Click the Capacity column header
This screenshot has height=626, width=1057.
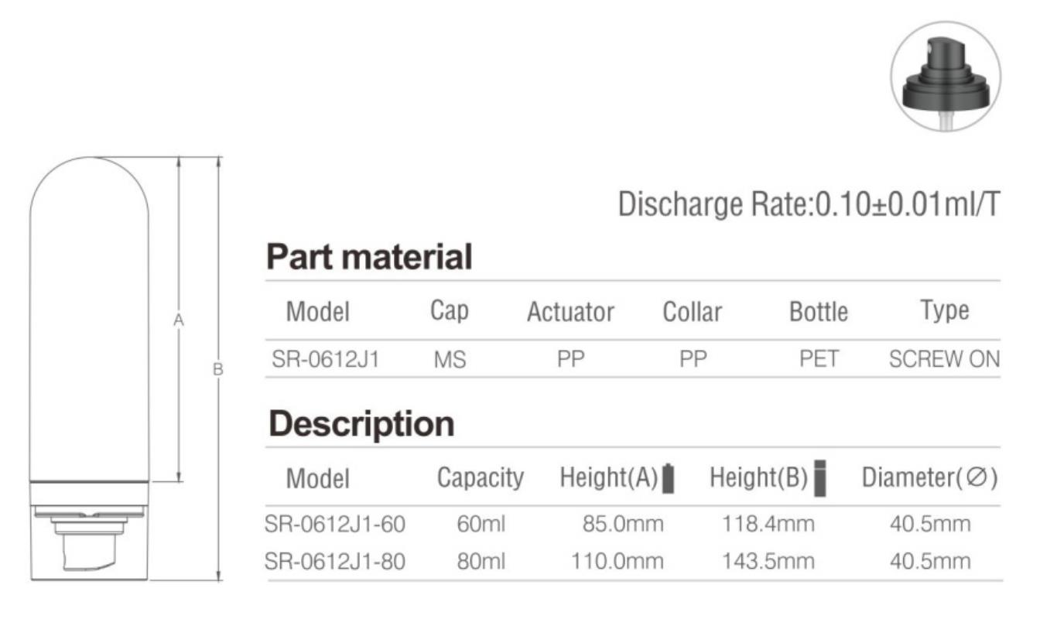pyautogui.click(x=481, y=477)
